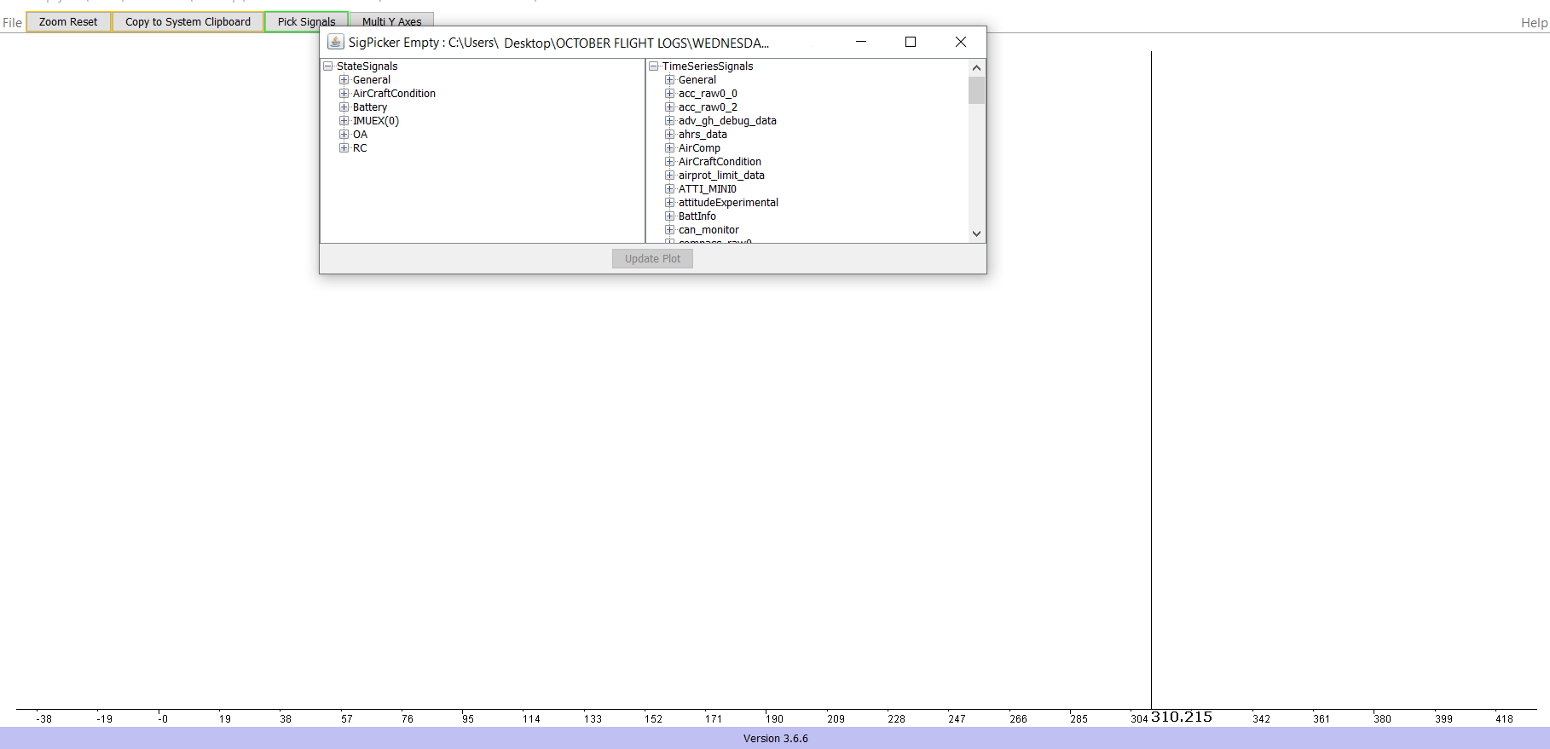
Task: Collapse the TimeSeriesSignals root node
Action: pos(654,66)
